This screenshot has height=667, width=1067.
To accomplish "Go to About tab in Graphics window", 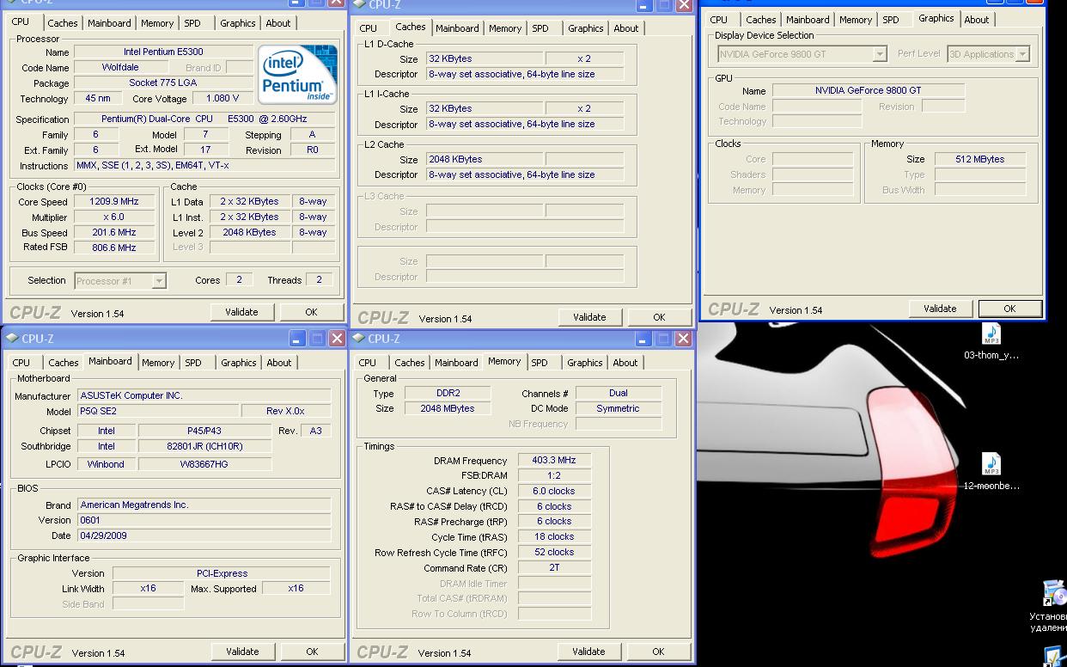I will pyautogui.click(x=976, y=20).
